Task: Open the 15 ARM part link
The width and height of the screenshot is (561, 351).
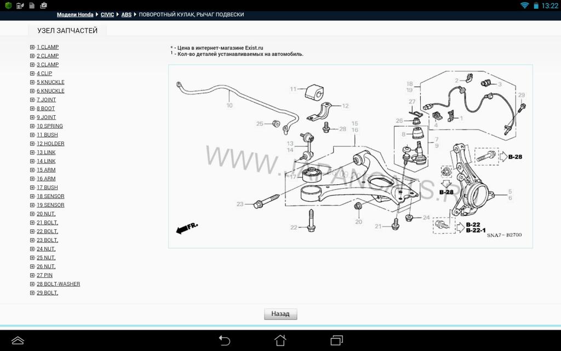Action: (x=46, y=170)
